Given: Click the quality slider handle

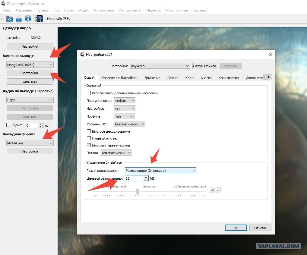Looking at the screenshot, I should (x=138, y=192).
